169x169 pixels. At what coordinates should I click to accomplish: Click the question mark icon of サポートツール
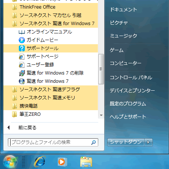click(x=22, y=48)
